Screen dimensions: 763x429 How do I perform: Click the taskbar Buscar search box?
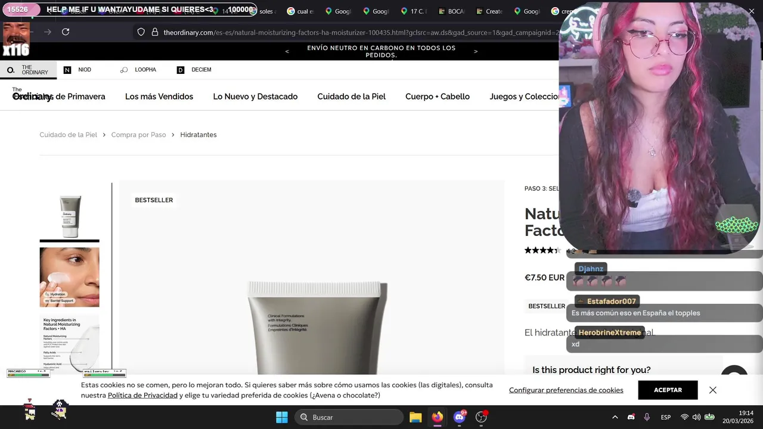[x=350, y=417]
